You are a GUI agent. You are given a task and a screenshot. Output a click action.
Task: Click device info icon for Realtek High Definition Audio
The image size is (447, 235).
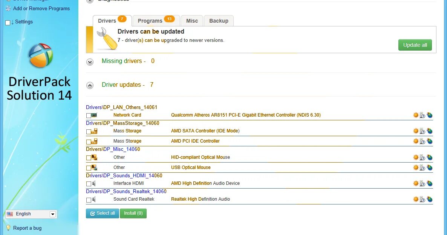coord(423,200)
